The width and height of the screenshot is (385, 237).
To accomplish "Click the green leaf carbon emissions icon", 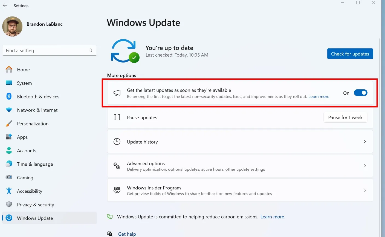I will coord(110,217).
